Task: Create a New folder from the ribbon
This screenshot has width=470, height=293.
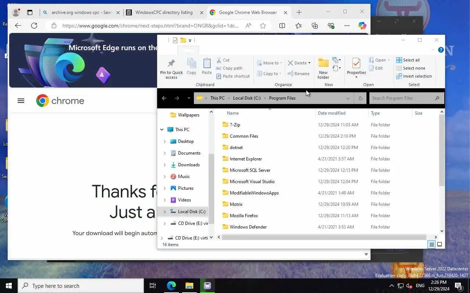Action: point(323,69)
